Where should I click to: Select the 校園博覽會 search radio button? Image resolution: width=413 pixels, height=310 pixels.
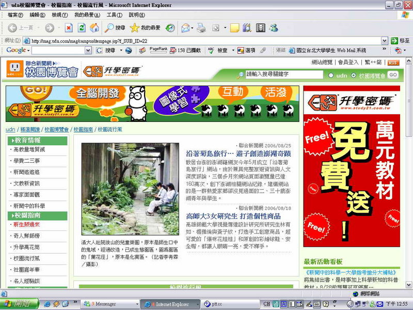[x=354, y=75]
